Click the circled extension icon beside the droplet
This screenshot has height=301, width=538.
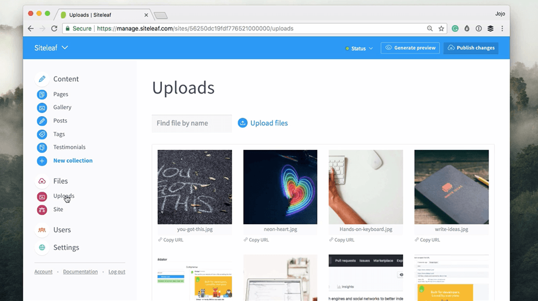479,28
